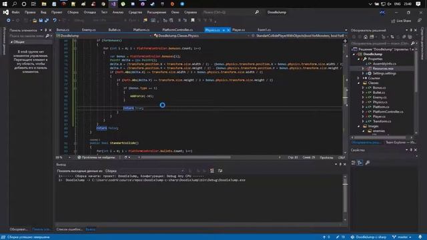Switch to the PlatformController.cs tab
This screenshot has width=427, height=240.
(x=177, y=29)
